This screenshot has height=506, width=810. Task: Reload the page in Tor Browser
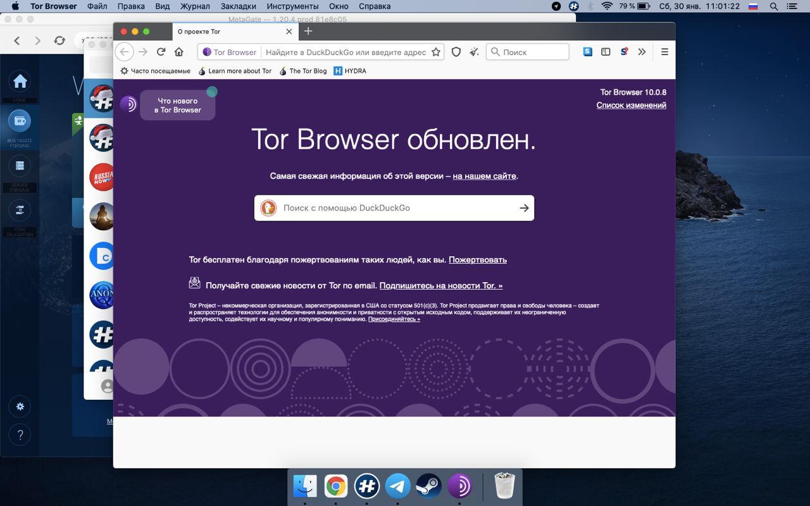(x=161, y=52)
